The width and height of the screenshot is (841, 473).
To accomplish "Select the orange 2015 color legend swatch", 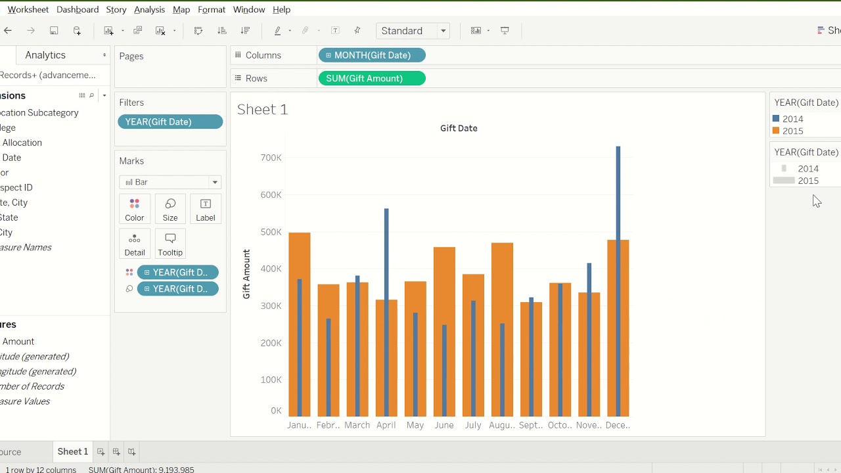I will (x=776, y=131).
